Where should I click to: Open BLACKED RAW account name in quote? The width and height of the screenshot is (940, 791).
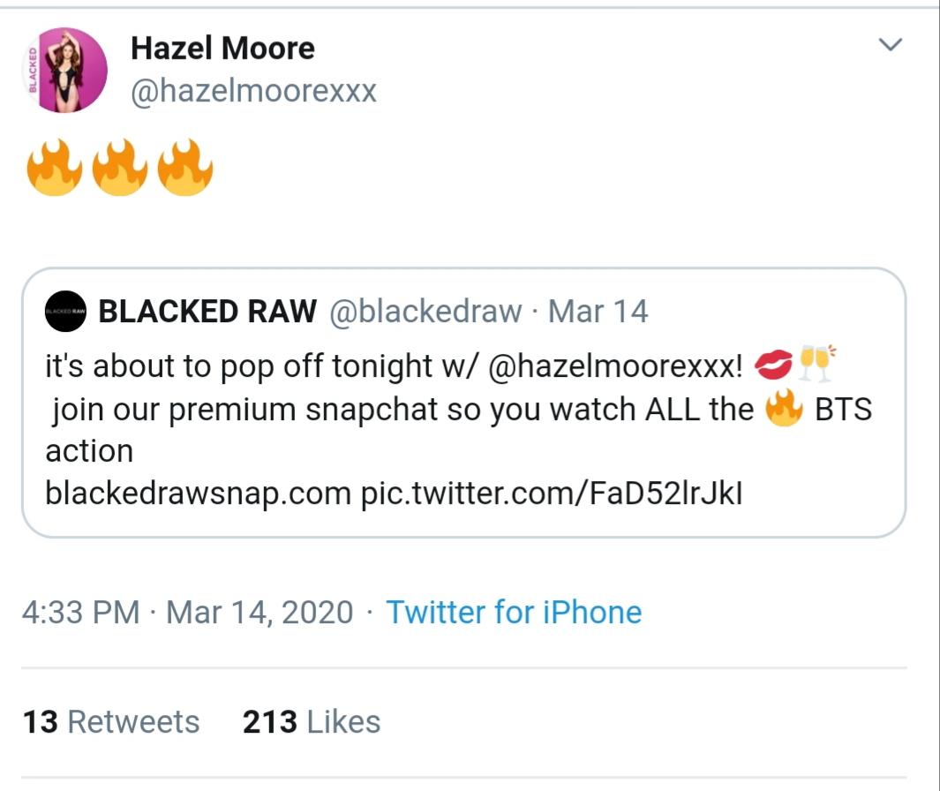[207, 312]
